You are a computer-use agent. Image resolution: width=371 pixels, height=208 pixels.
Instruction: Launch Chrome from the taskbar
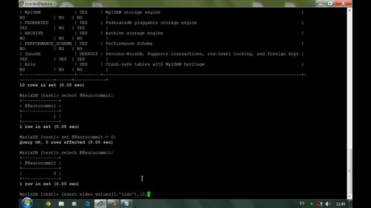click(48, 203)
